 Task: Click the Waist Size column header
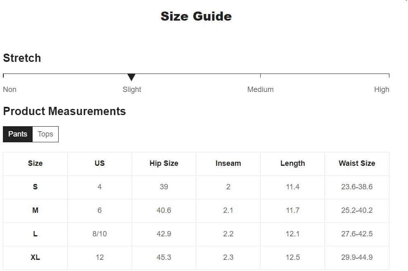357,163
